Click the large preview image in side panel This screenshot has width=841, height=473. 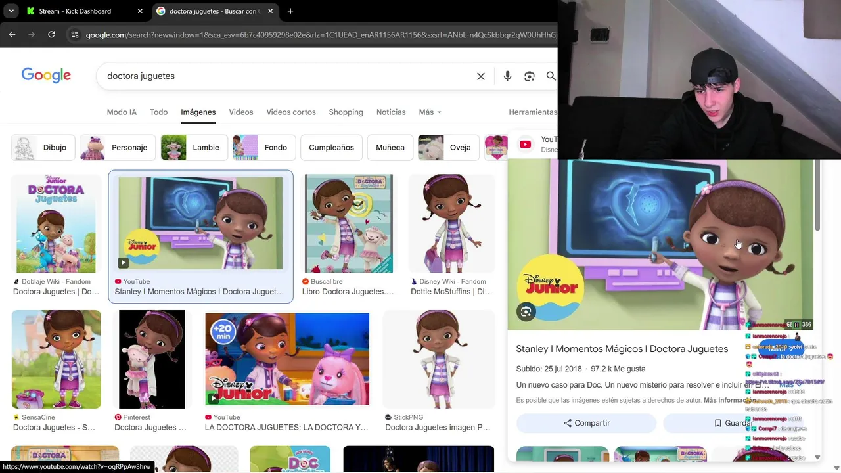click(660, 244)
